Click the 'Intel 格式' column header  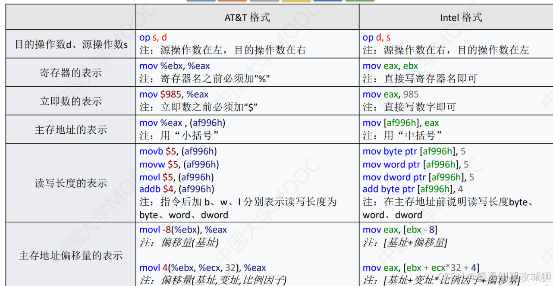461,18
